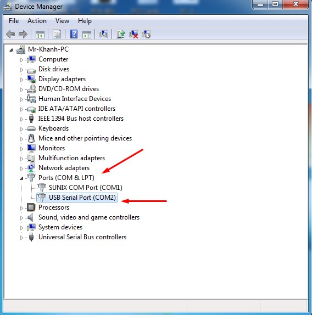Toggle the show/hide console tree icon
This screenshot has width=312, height=315.
[x=40, y=35]
